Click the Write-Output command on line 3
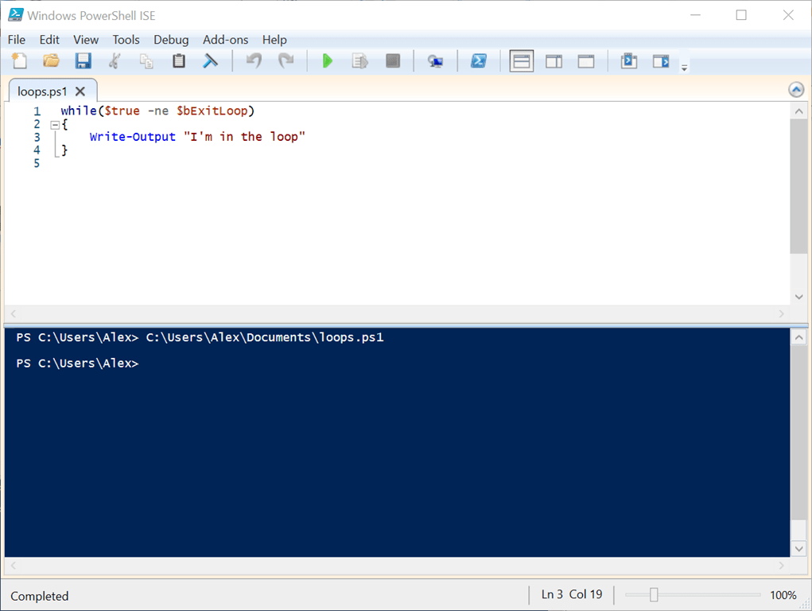The width and height of the screenshot is (812, 611). (133, 137)
